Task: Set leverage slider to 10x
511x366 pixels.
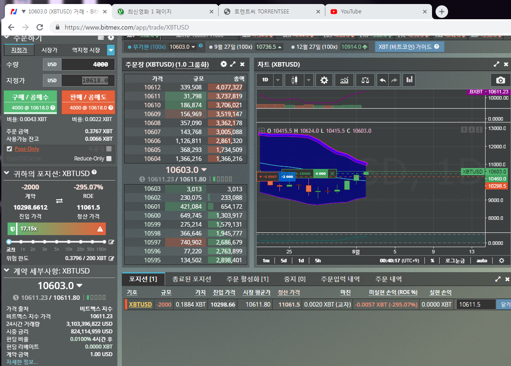Action: [68, 242]
